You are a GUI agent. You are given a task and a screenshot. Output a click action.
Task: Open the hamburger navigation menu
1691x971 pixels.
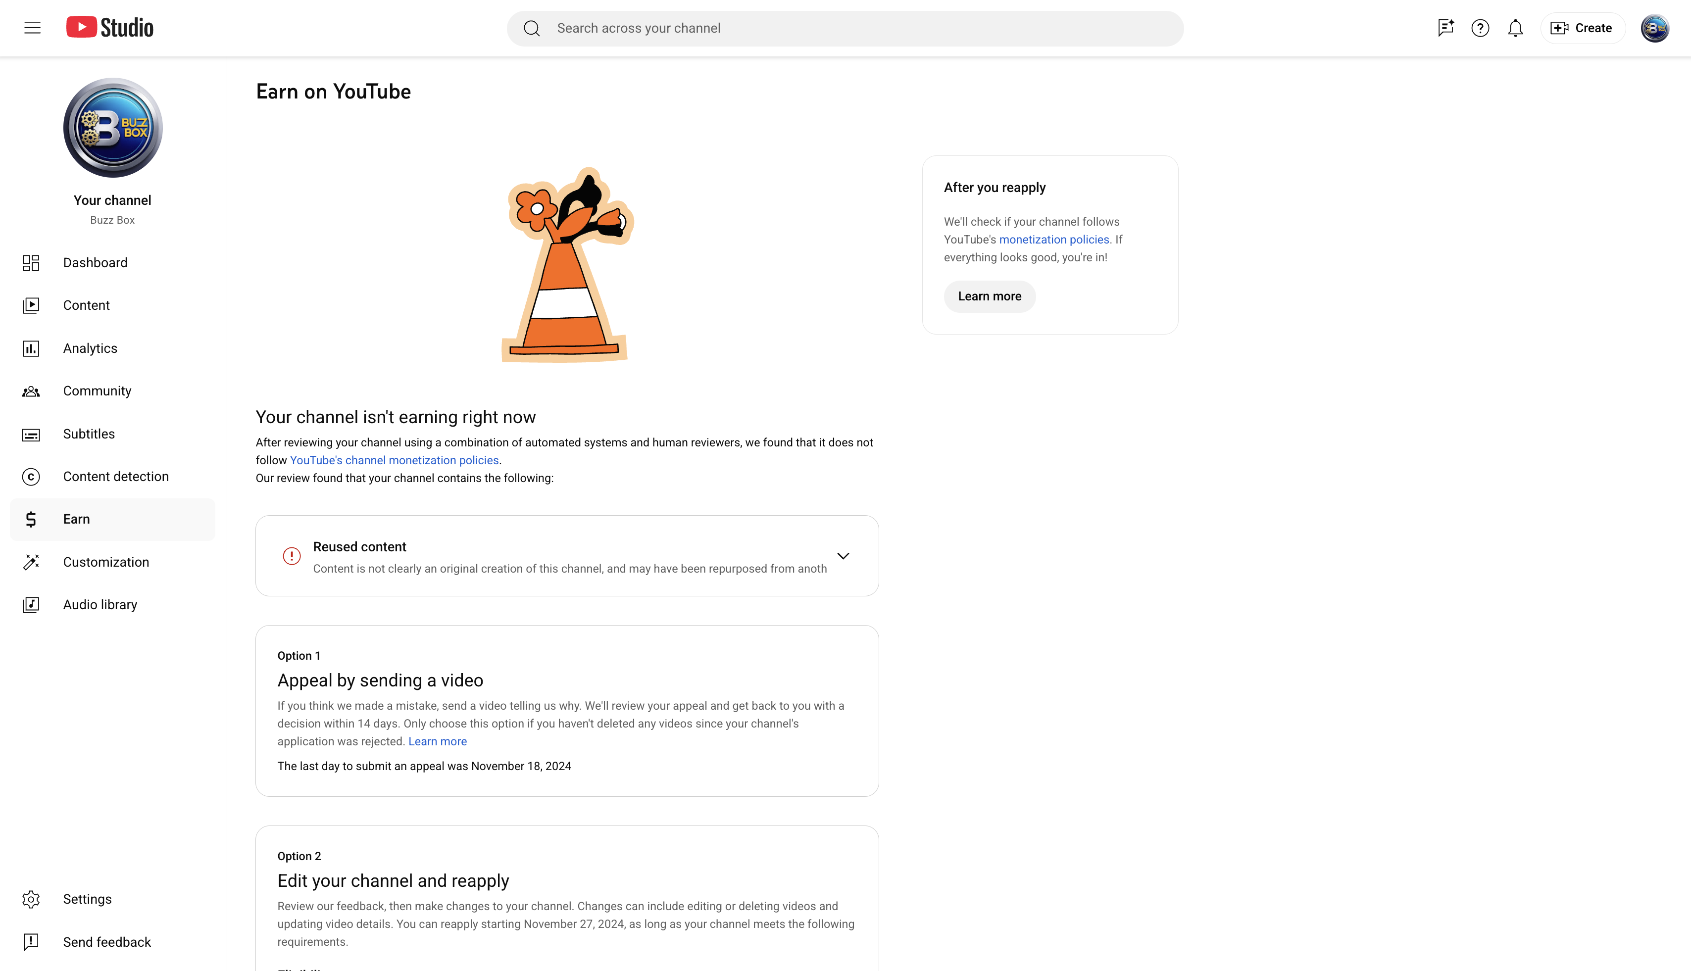32,28
